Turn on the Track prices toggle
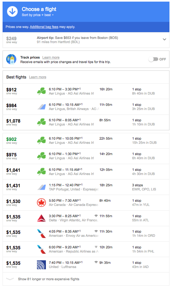Screen dimensions: 173x287 (153, 59)
